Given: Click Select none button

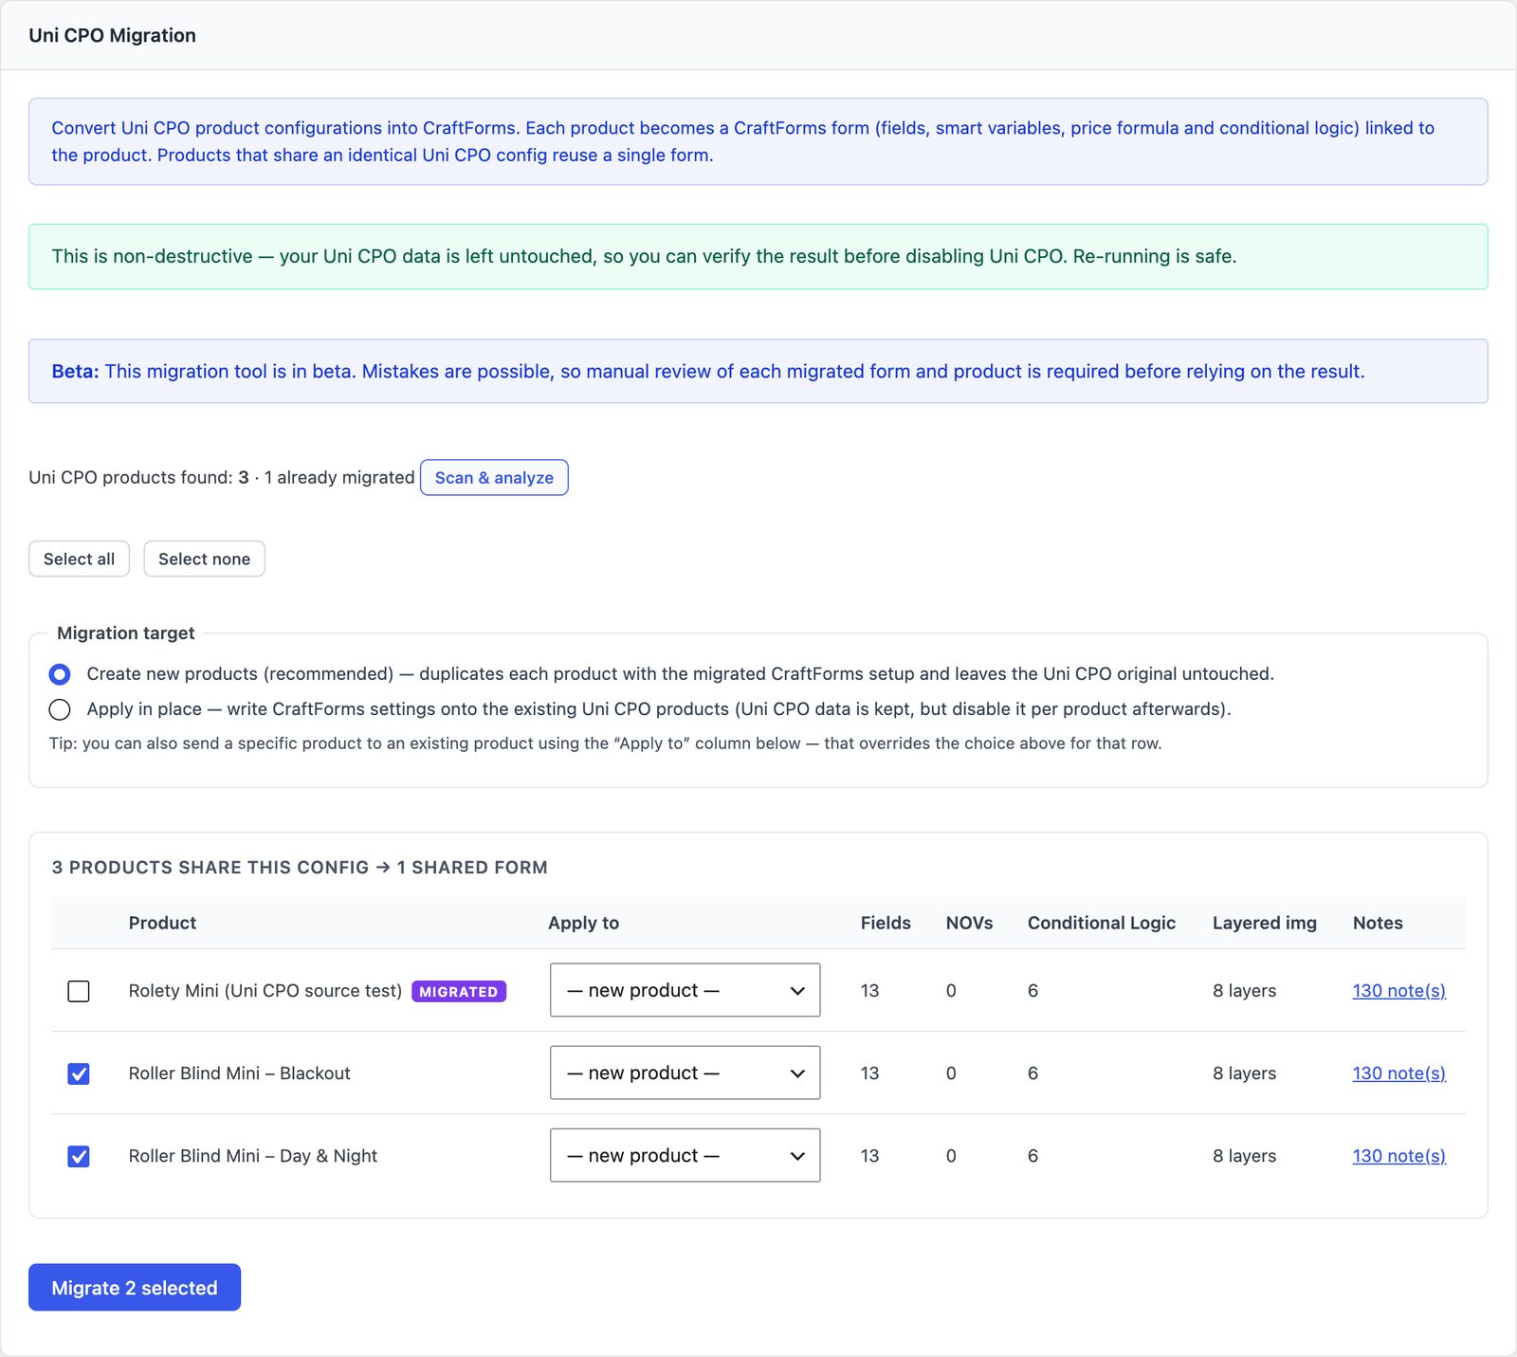Looking at the screenshot, I should click(204, 559).
